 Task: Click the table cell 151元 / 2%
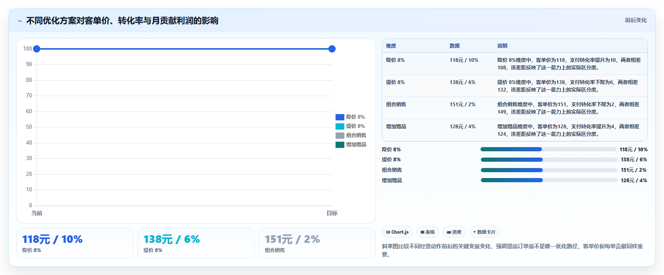[462, 104]
